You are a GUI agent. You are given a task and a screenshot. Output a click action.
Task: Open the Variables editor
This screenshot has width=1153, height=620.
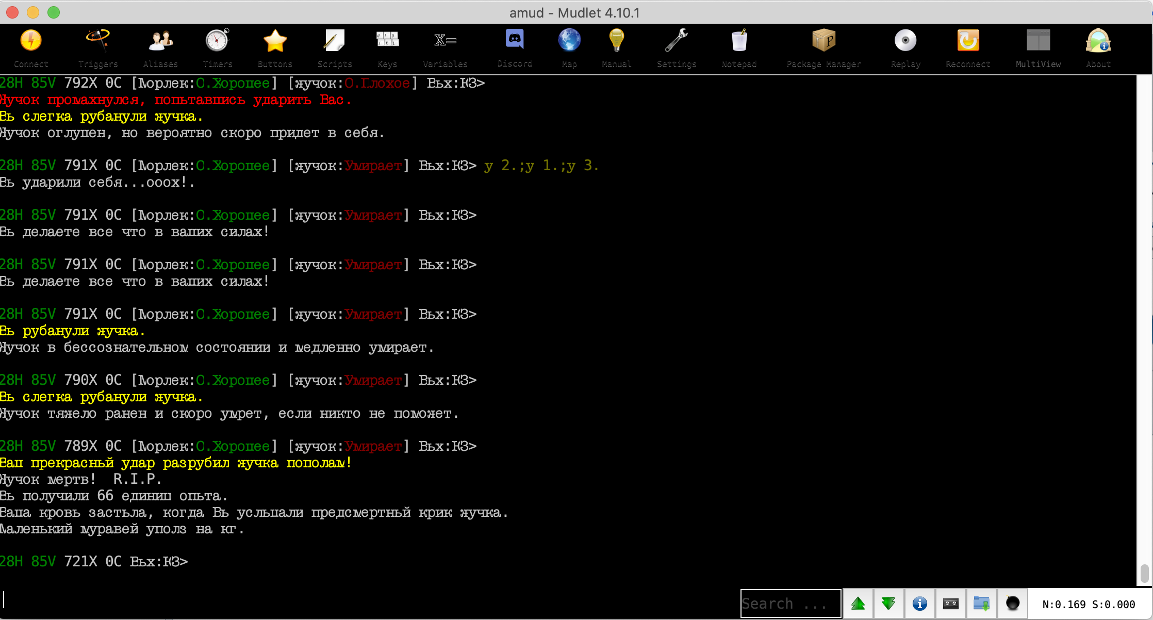point(445,48)
